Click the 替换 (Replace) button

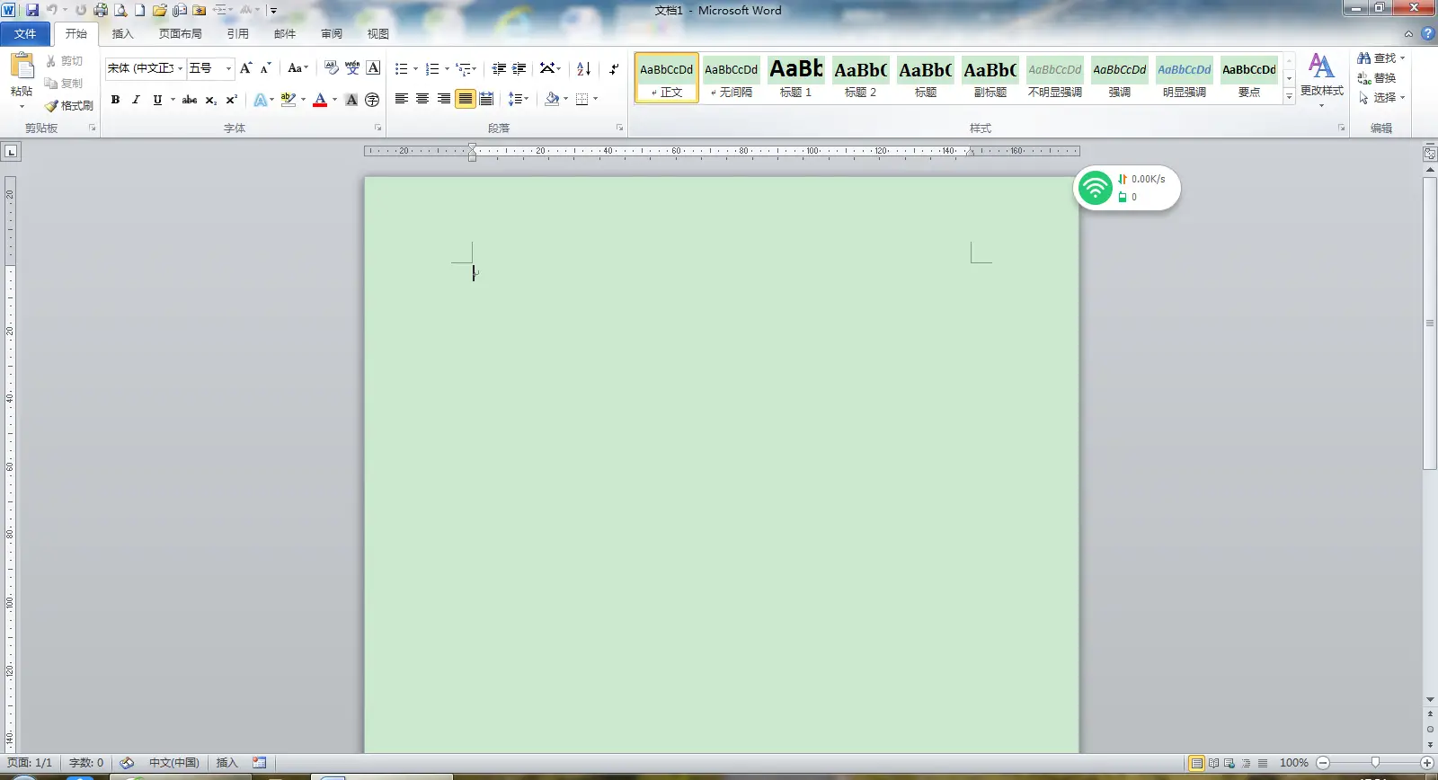(x=1377, y=78)
